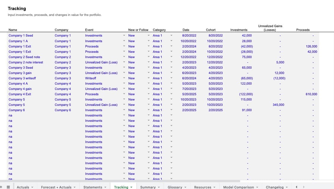
Task: Expand New or Follow dropdown for Company 3 writeoff
Action: pos(149,78)
